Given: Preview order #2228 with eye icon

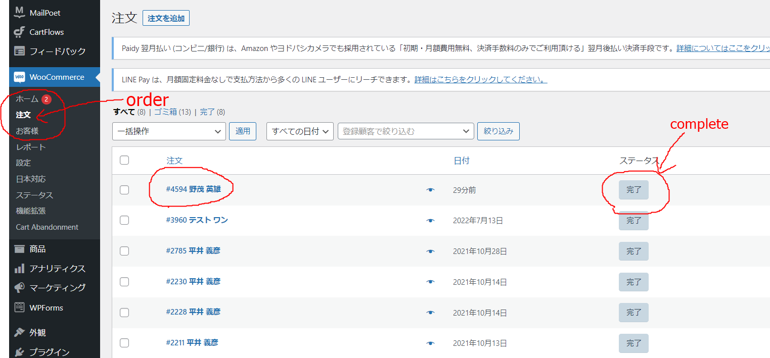Looking at the screenshot, I should point(430,313).
